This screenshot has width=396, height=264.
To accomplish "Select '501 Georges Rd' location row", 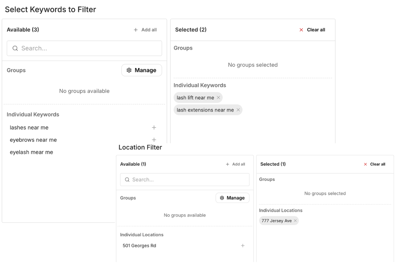I will click(139, 246).
